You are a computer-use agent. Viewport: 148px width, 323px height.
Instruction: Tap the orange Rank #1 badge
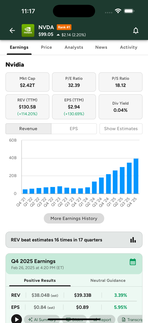(64, 27)
